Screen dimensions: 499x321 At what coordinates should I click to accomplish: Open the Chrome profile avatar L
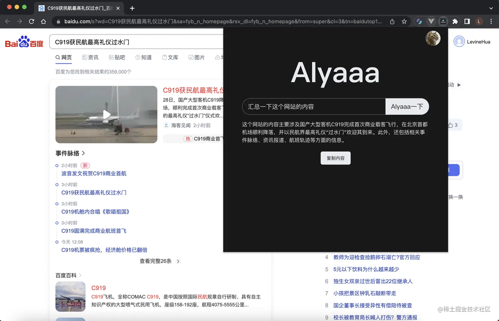click(x=479, y=21)
